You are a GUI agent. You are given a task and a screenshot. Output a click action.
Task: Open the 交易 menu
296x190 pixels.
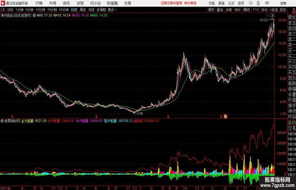tap(127, 3)
